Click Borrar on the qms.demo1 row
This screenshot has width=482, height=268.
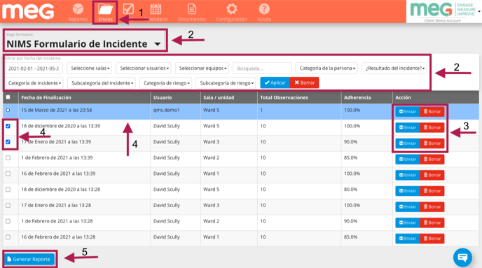[432, 111]
